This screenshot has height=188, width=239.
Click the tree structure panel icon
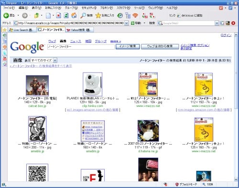[x=128, y=15]
